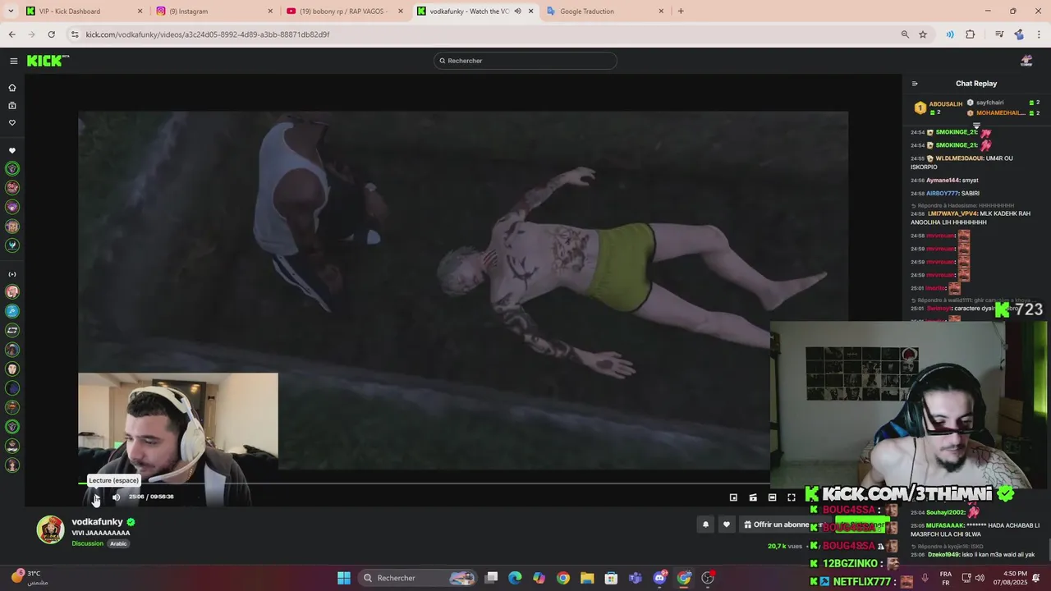This screenshot has width=1051, height=591.
Task: Open vodkafunky channel avatar
Action: (50, 530)
